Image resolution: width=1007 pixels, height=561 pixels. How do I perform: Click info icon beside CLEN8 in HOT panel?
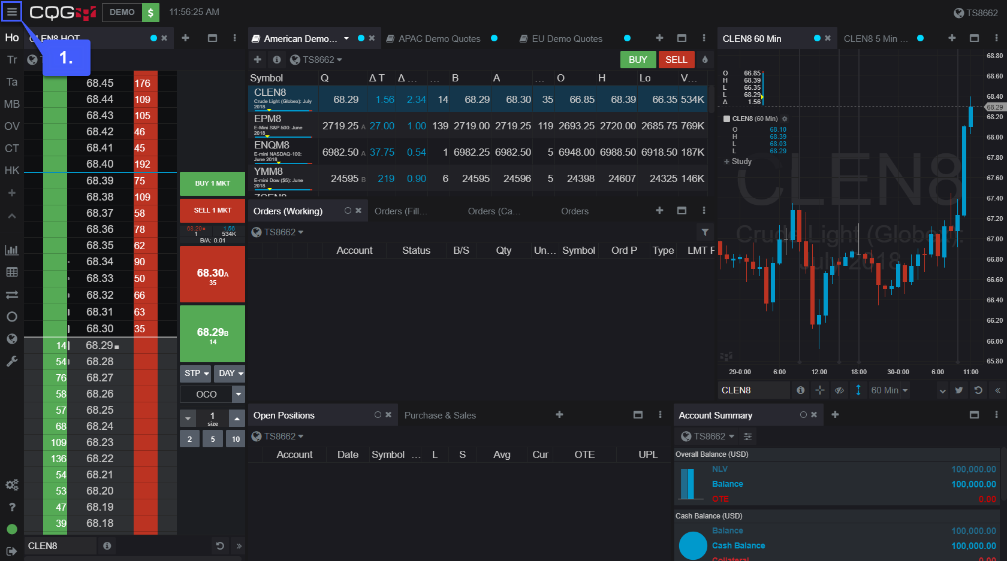(x=107, y=546)
